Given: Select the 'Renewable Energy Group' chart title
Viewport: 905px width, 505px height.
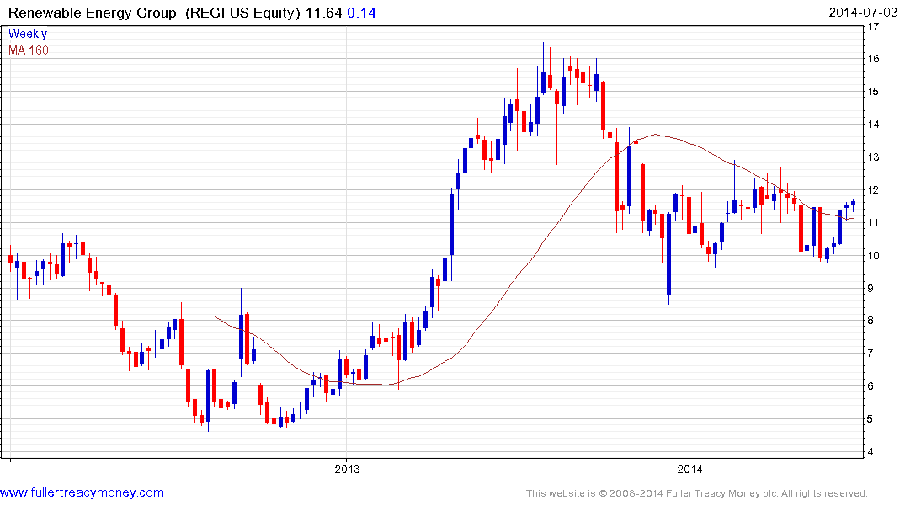Looking at the screenshot, I should [x=93, y=13].
